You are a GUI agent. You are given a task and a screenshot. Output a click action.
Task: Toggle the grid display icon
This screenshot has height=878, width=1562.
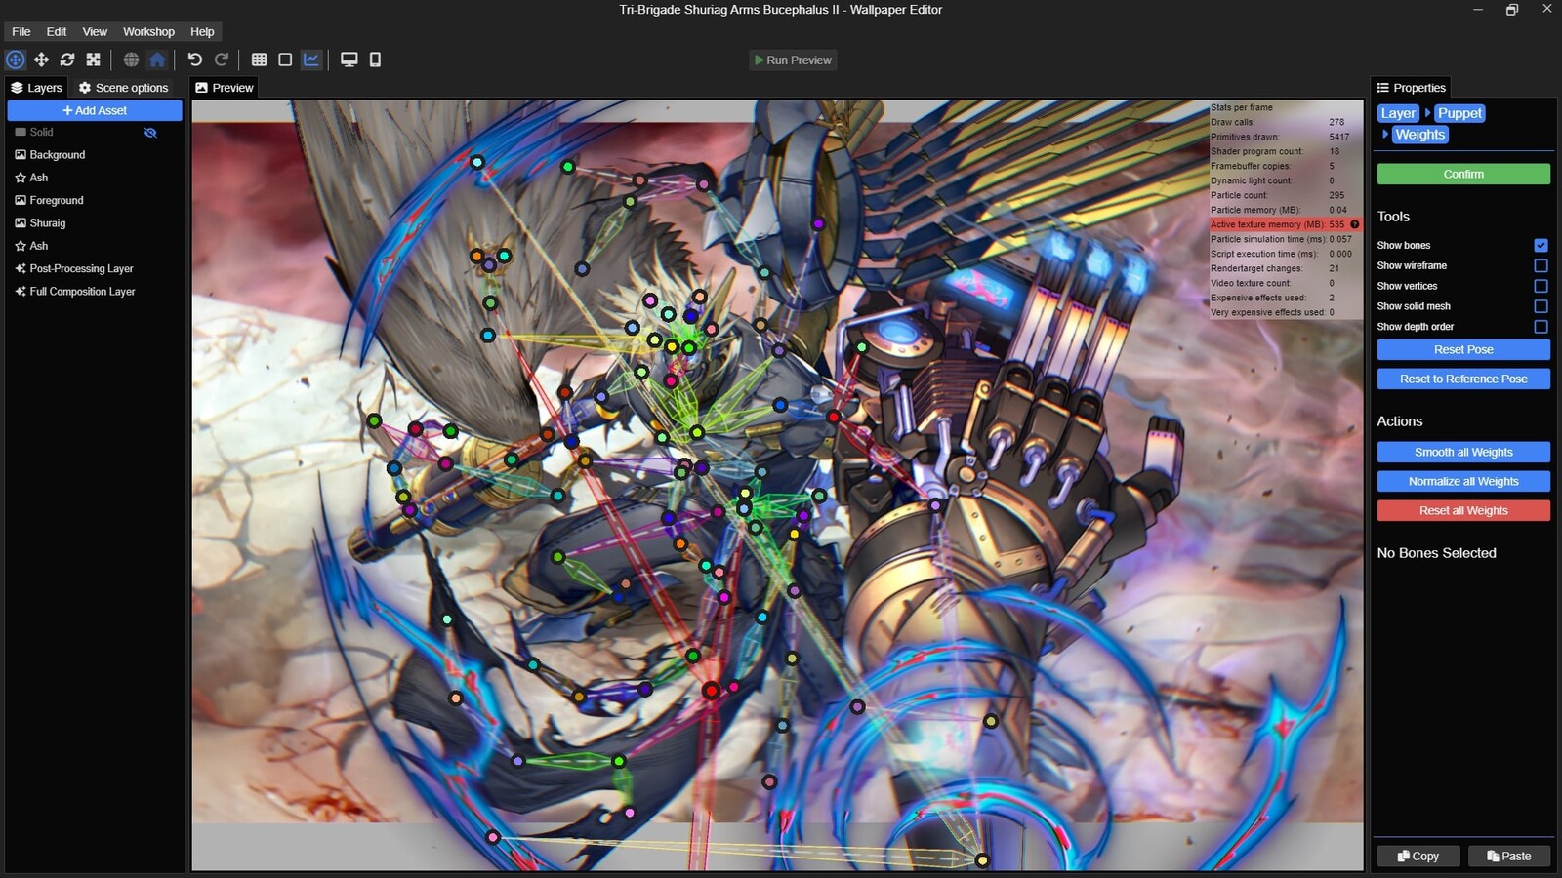click(259, 60)
